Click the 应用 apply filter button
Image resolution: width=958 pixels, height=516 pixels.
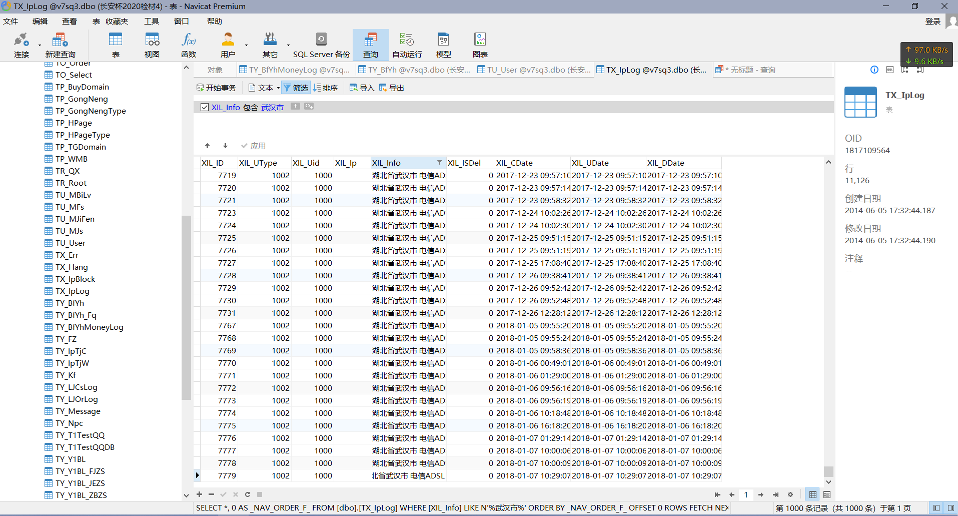coord(253,146)
